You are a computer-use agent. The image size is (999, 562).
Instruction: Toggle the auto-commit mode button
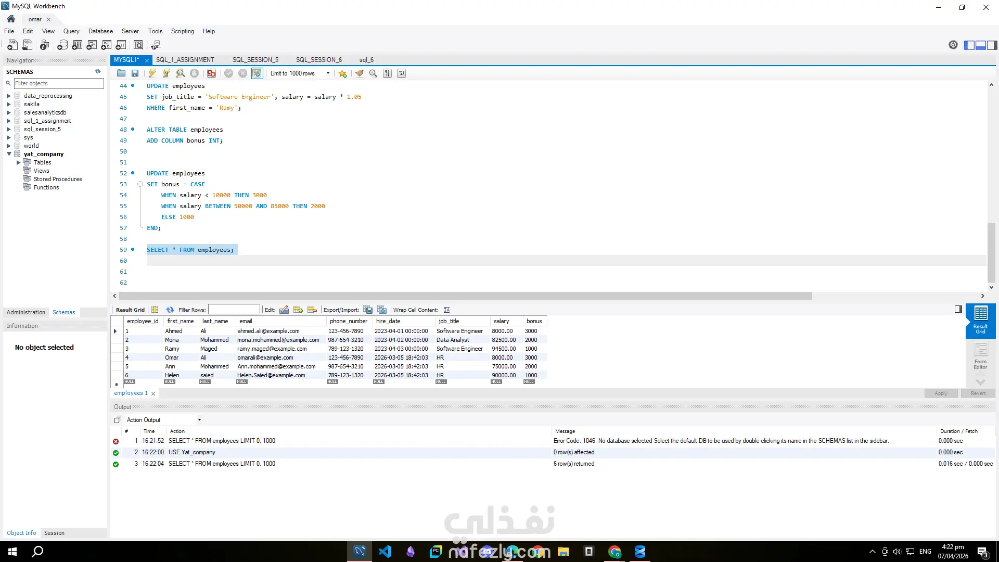[x=257, y=73]
